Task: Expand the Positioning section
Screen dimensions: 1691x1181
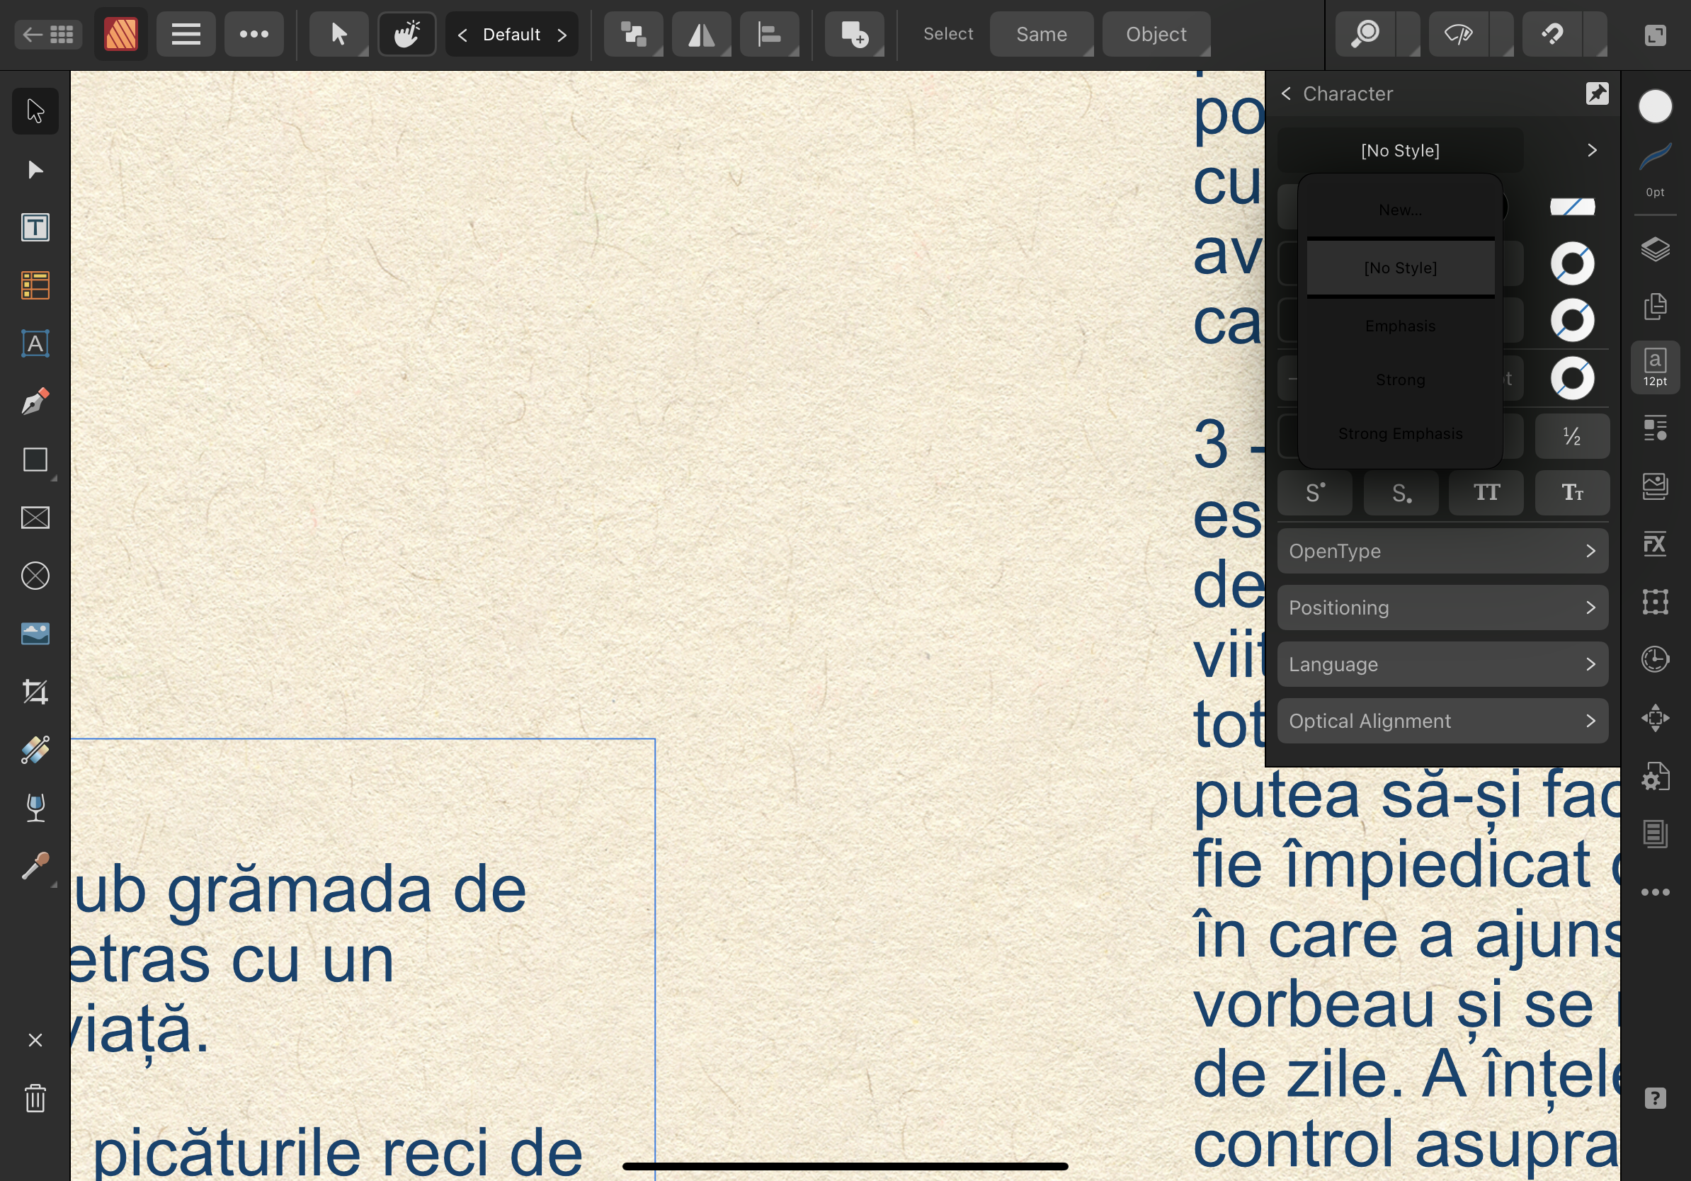Action: [x=1442, y=607]
